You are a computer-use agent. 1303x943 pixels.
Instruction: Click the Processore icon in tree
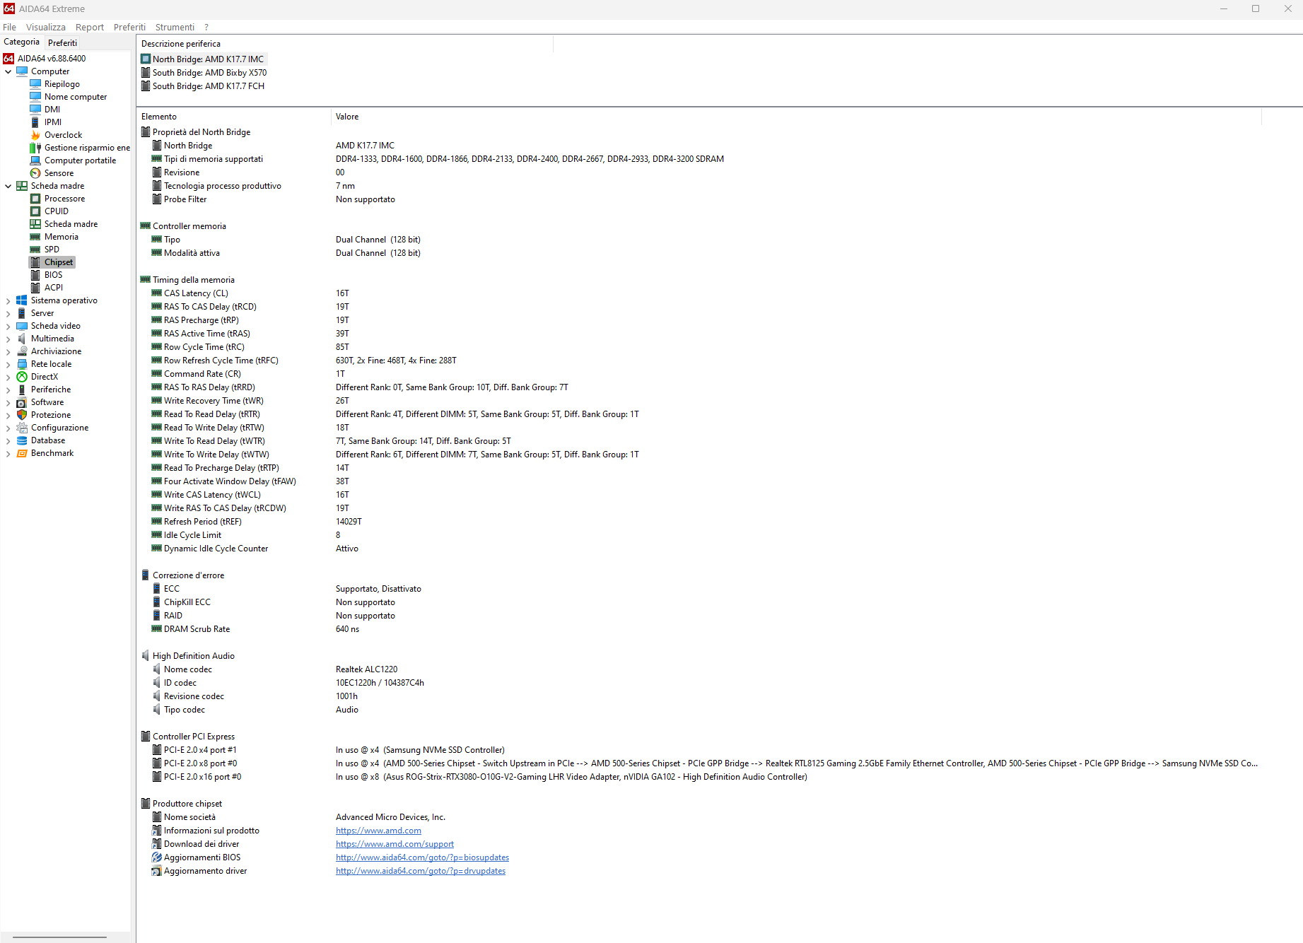[x=35, y=199]
